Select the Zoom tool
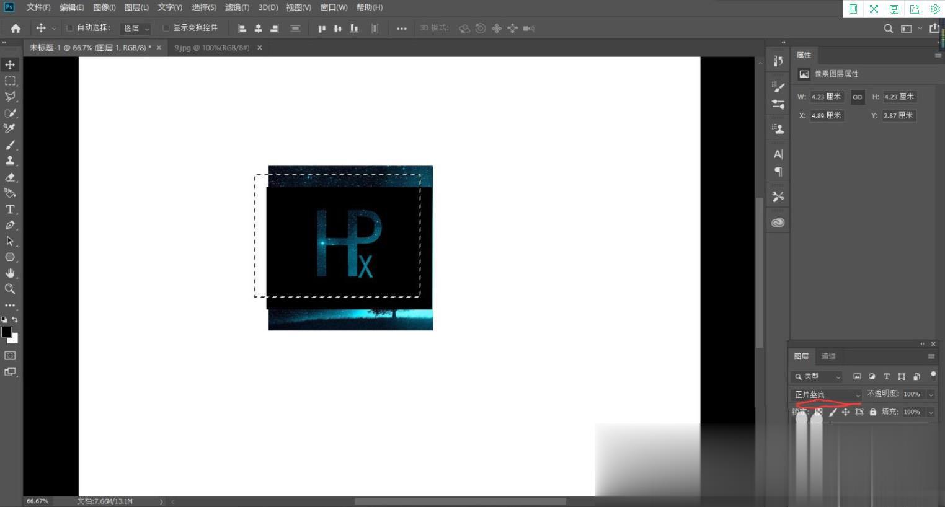945x507 pixels. click(9, 289)
